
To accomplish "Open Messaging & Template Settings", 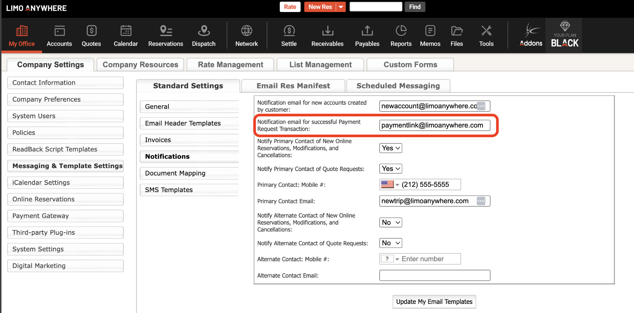I will pyautogui.click(x=66, y=166).
